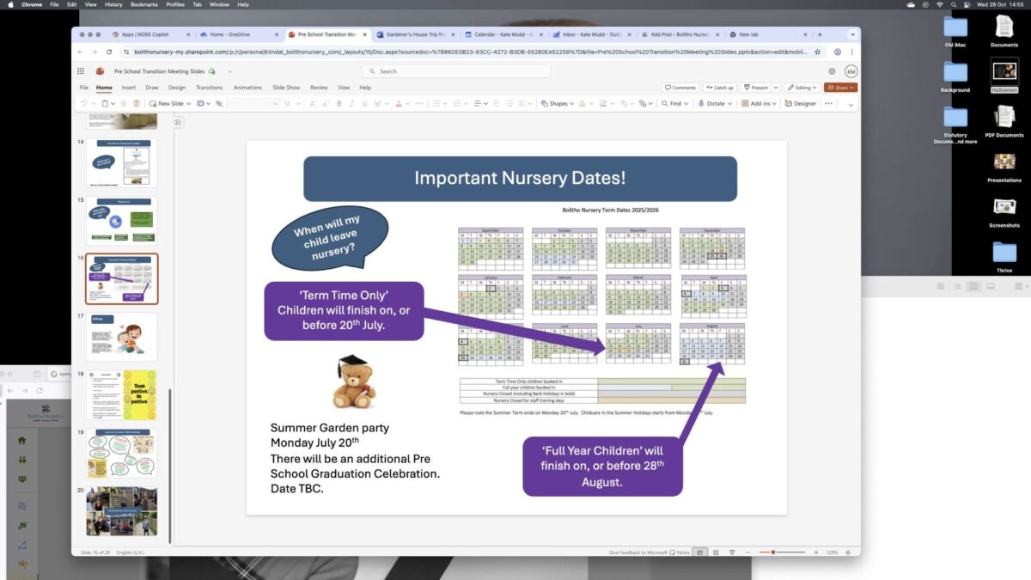The image size is (1031, 580).
Task: Open the Microsoft 365 app launcher grid
Action: 81,71
